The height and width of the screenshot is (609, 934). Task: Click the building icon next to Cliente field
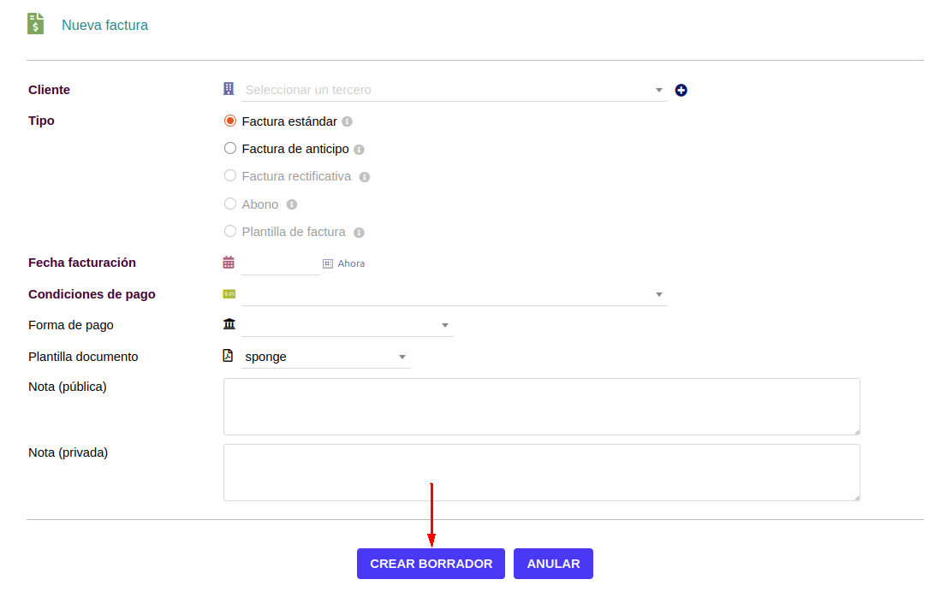pyautogui.click(x=229, y=88)
